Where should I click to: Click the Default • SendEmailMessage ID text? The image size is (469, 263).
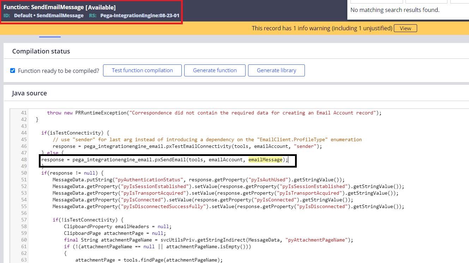point(49,15)
